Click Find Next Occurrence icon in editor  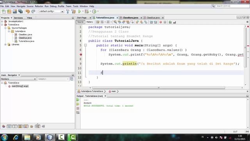[123, 22]
